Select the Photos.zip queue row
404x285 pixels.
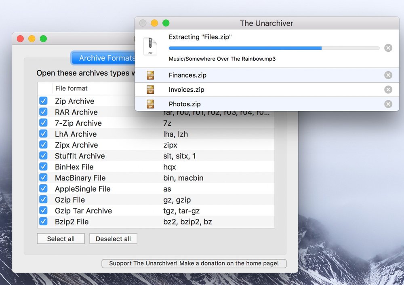click(267, 104)
